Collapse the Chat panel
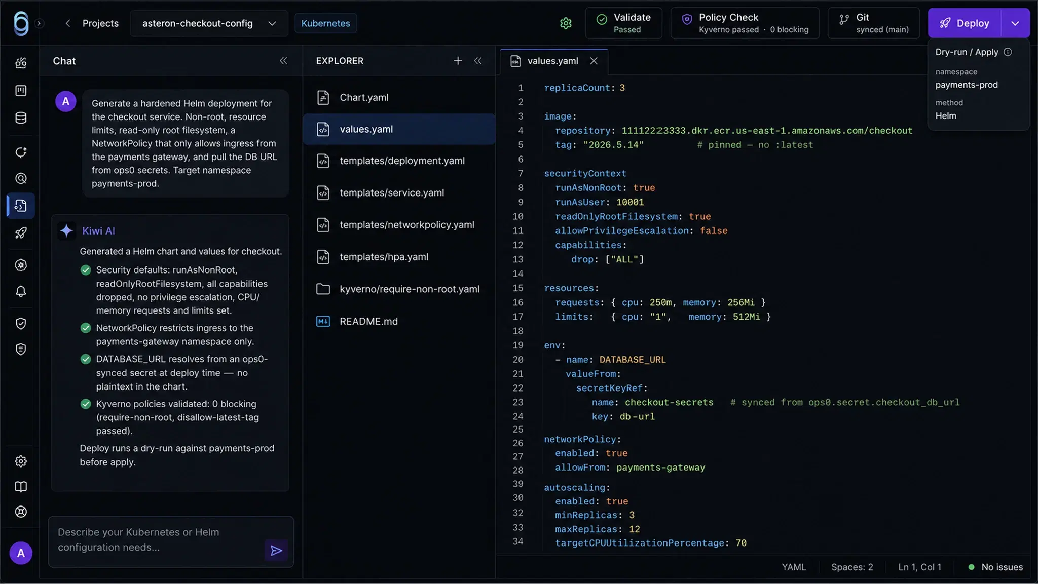Viewport: 1038px width, 584px height. pyautogui.click(x=283, y=61)
